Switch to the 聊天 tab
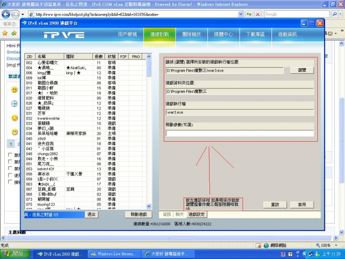Viewport: 345px width, 259px height. point(179,215)
